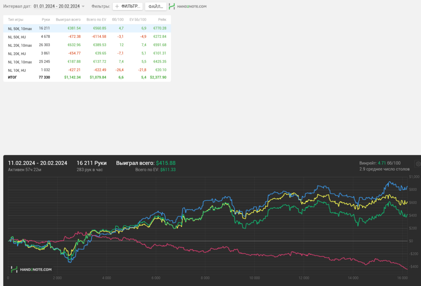Image resolution: width=421 pixels, height=286 pixels.
Task: Click 283 рук в час label
Action: (90, 170)
